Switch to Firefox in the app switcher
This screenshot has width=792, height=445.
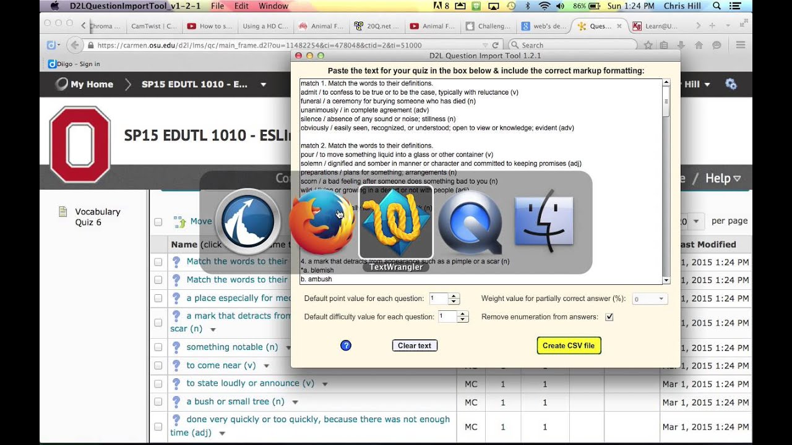point(321,222)
